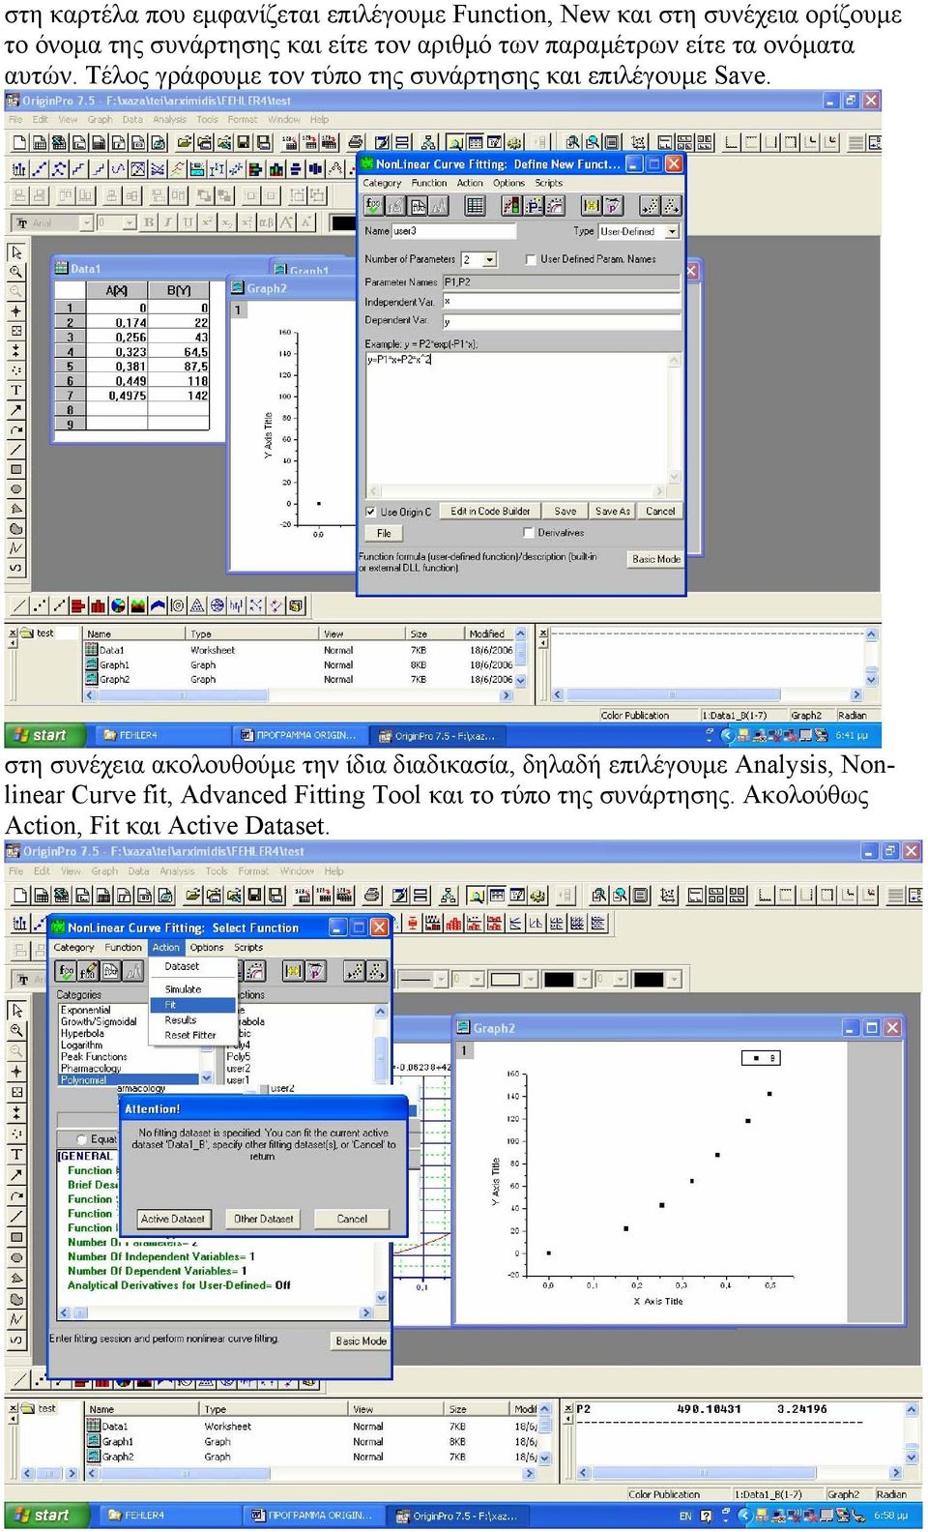The width and height of the screenshot is (928, 1532).
Task: Select the Line tool in upper OriginPro window
Action: pyautogui.click(x=16, y=450)
